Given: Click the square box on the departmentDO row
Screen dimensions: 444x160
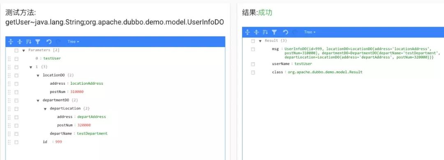Looking at the screenshot, I should tap(16, 100).
